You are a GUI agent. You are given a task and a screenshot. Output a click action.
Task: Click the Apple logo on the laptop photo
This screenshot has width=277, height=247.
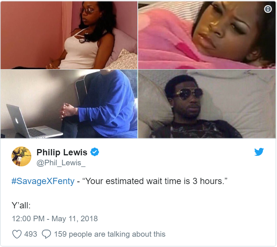[x=17, y=121]
